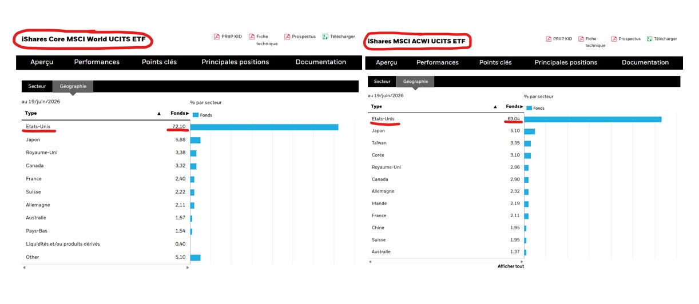This screenshot has height=304, width=699.
Task: Open Fiche technique PDF icon for MSCI World ETF
Action: (x=252, y=37)
